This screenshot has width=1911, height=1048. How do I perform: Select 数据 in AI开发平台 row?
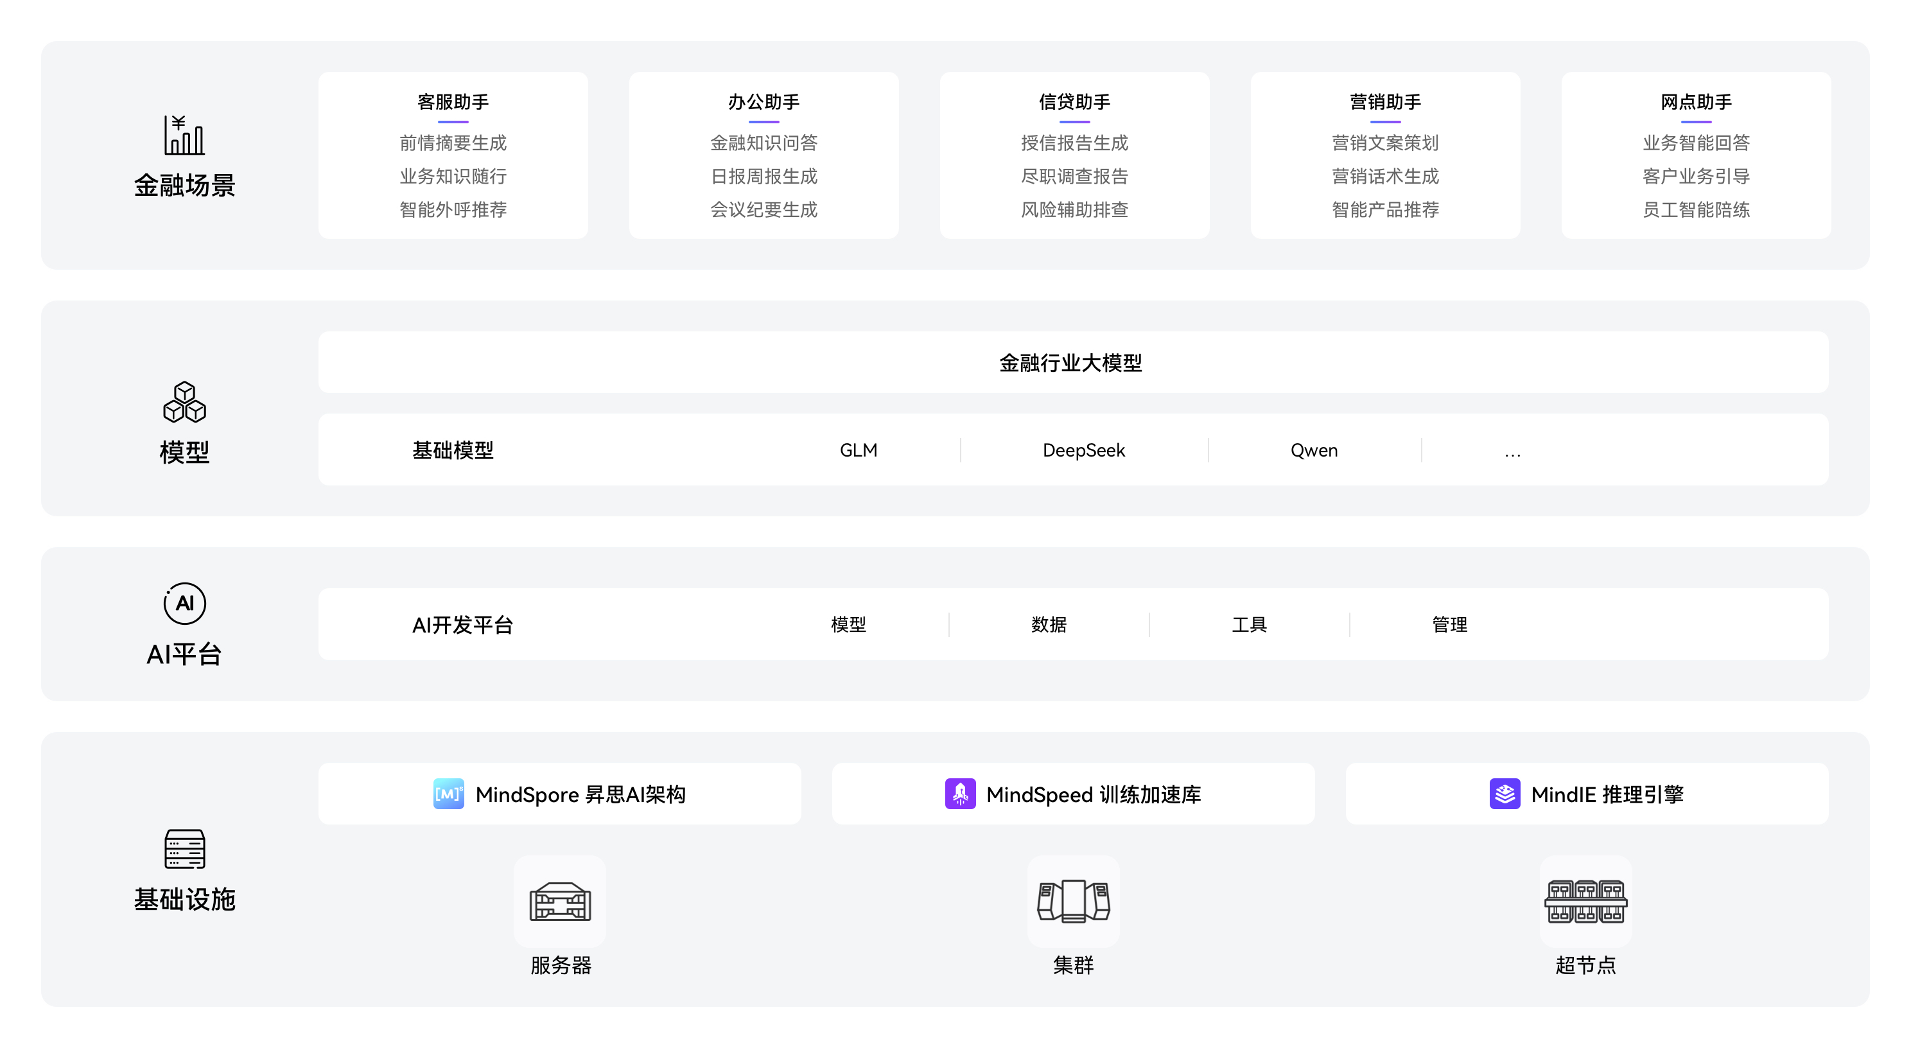[1049, 625]
